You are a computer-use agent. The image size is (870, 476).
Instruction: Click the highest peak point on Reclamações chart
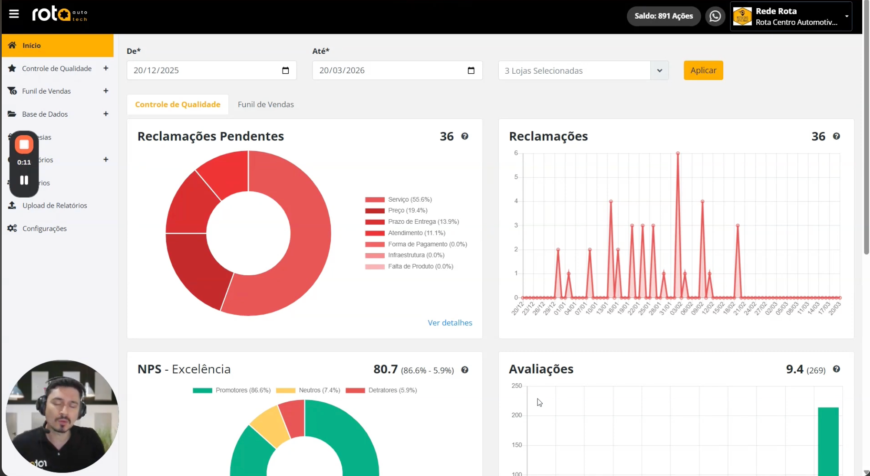pyautogui.click(x=678, y=153)
